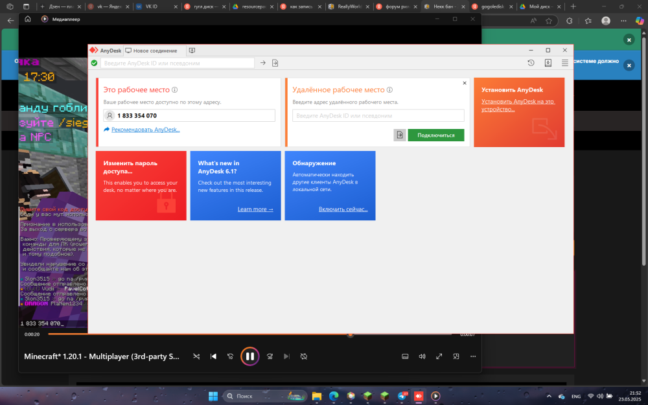Pause the media player playback

[250, 356]
